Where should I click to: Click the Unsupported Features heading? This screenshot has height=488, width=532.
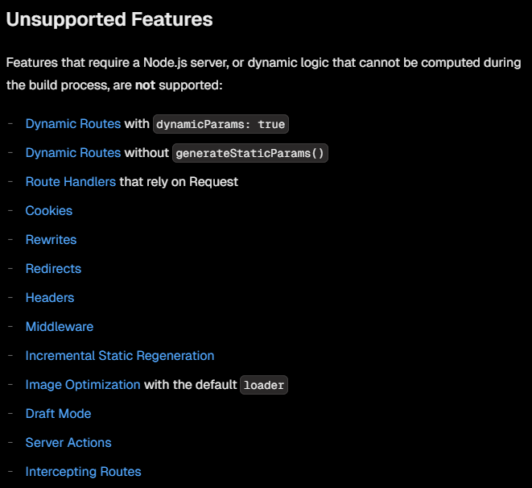click(x=109, y=20)
